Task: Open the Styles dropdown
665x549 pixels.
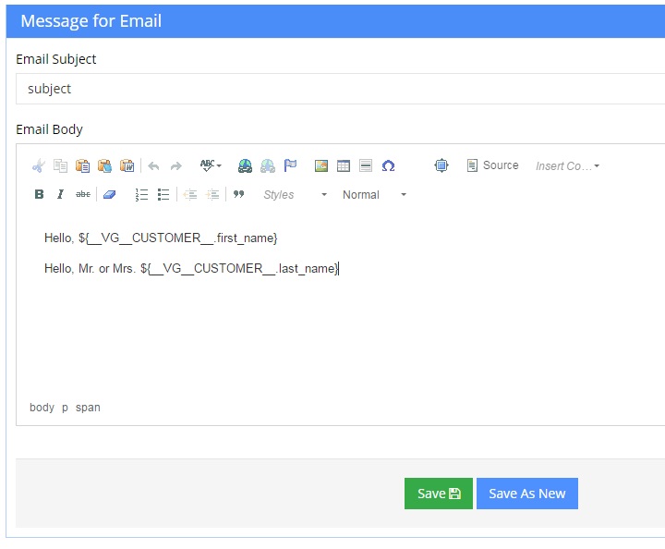Action: 294,195
